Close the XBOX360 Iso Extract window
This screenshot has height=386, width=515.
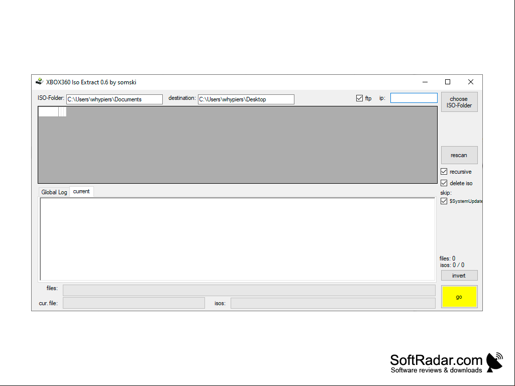[x=471, y=82]
